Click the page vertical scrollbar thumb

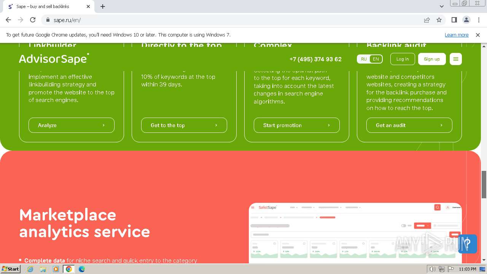(484, 185)
